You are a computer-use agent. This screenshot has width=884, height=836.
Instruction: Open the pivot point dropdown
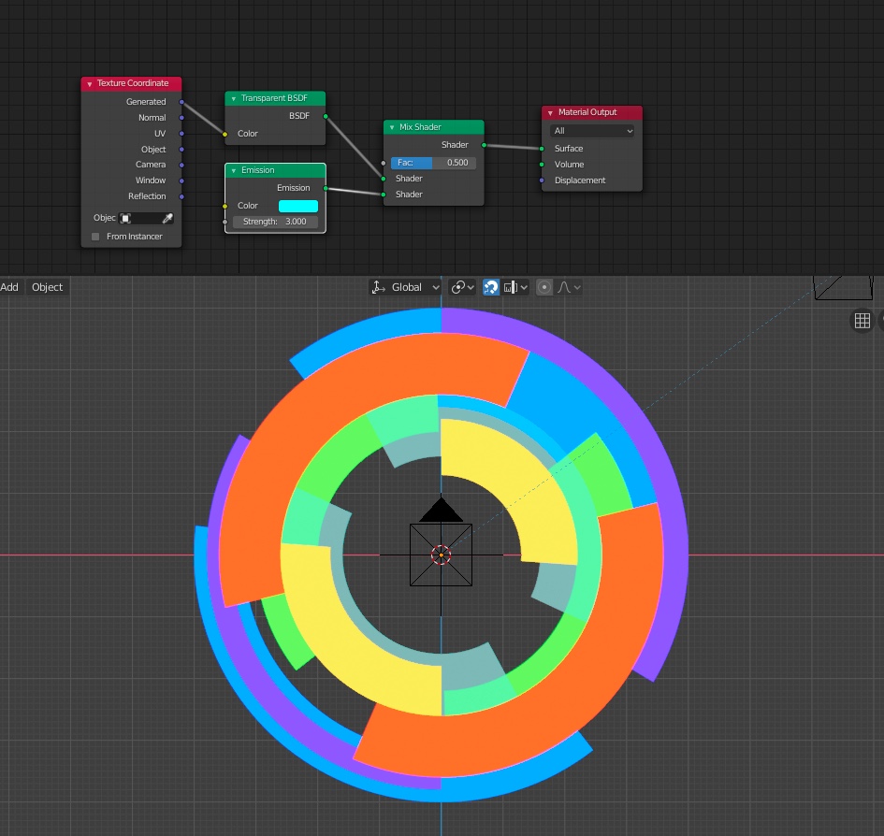463,287
